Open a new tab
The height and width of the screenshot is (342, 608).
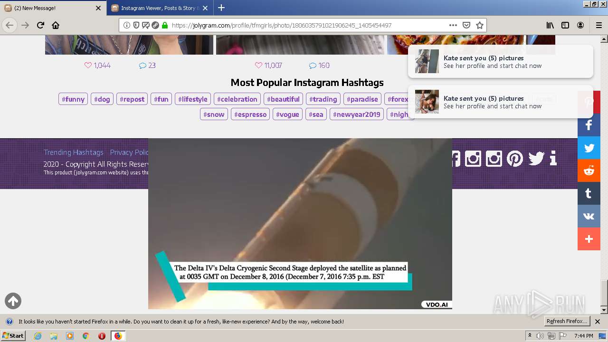point(221,8)
